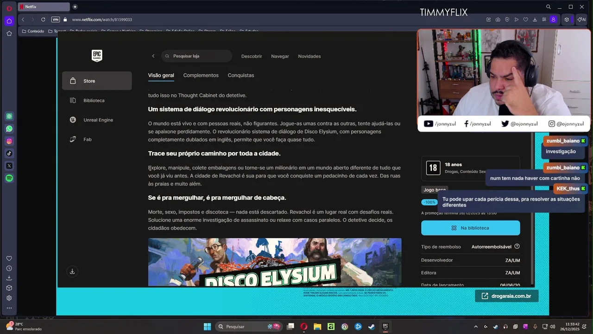Viewport: 593px width, 334px height.
Task: Open Opera home speed dial button
Action: 9,21
